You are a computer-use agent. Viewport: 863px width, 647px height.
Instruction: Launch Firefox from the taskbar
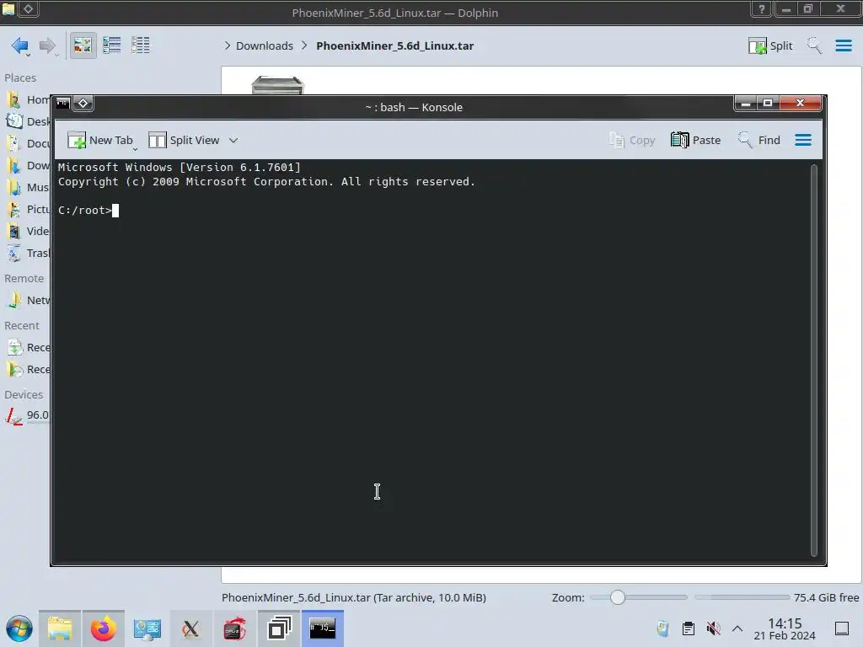[x=104, y=628]
